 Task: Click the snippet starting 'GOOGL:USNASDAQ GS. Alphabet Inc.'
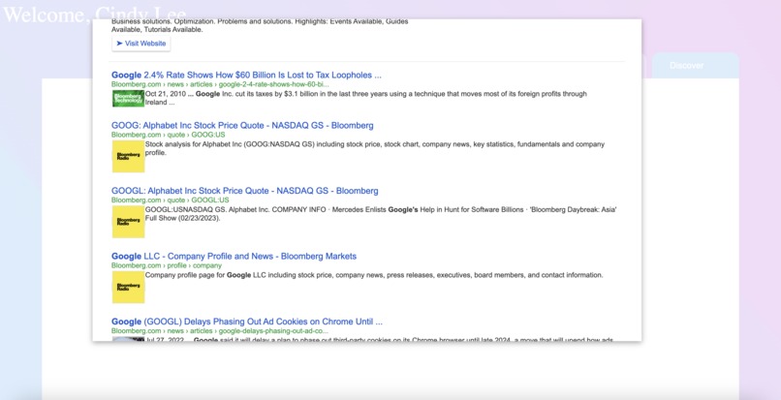click(381, 213)
